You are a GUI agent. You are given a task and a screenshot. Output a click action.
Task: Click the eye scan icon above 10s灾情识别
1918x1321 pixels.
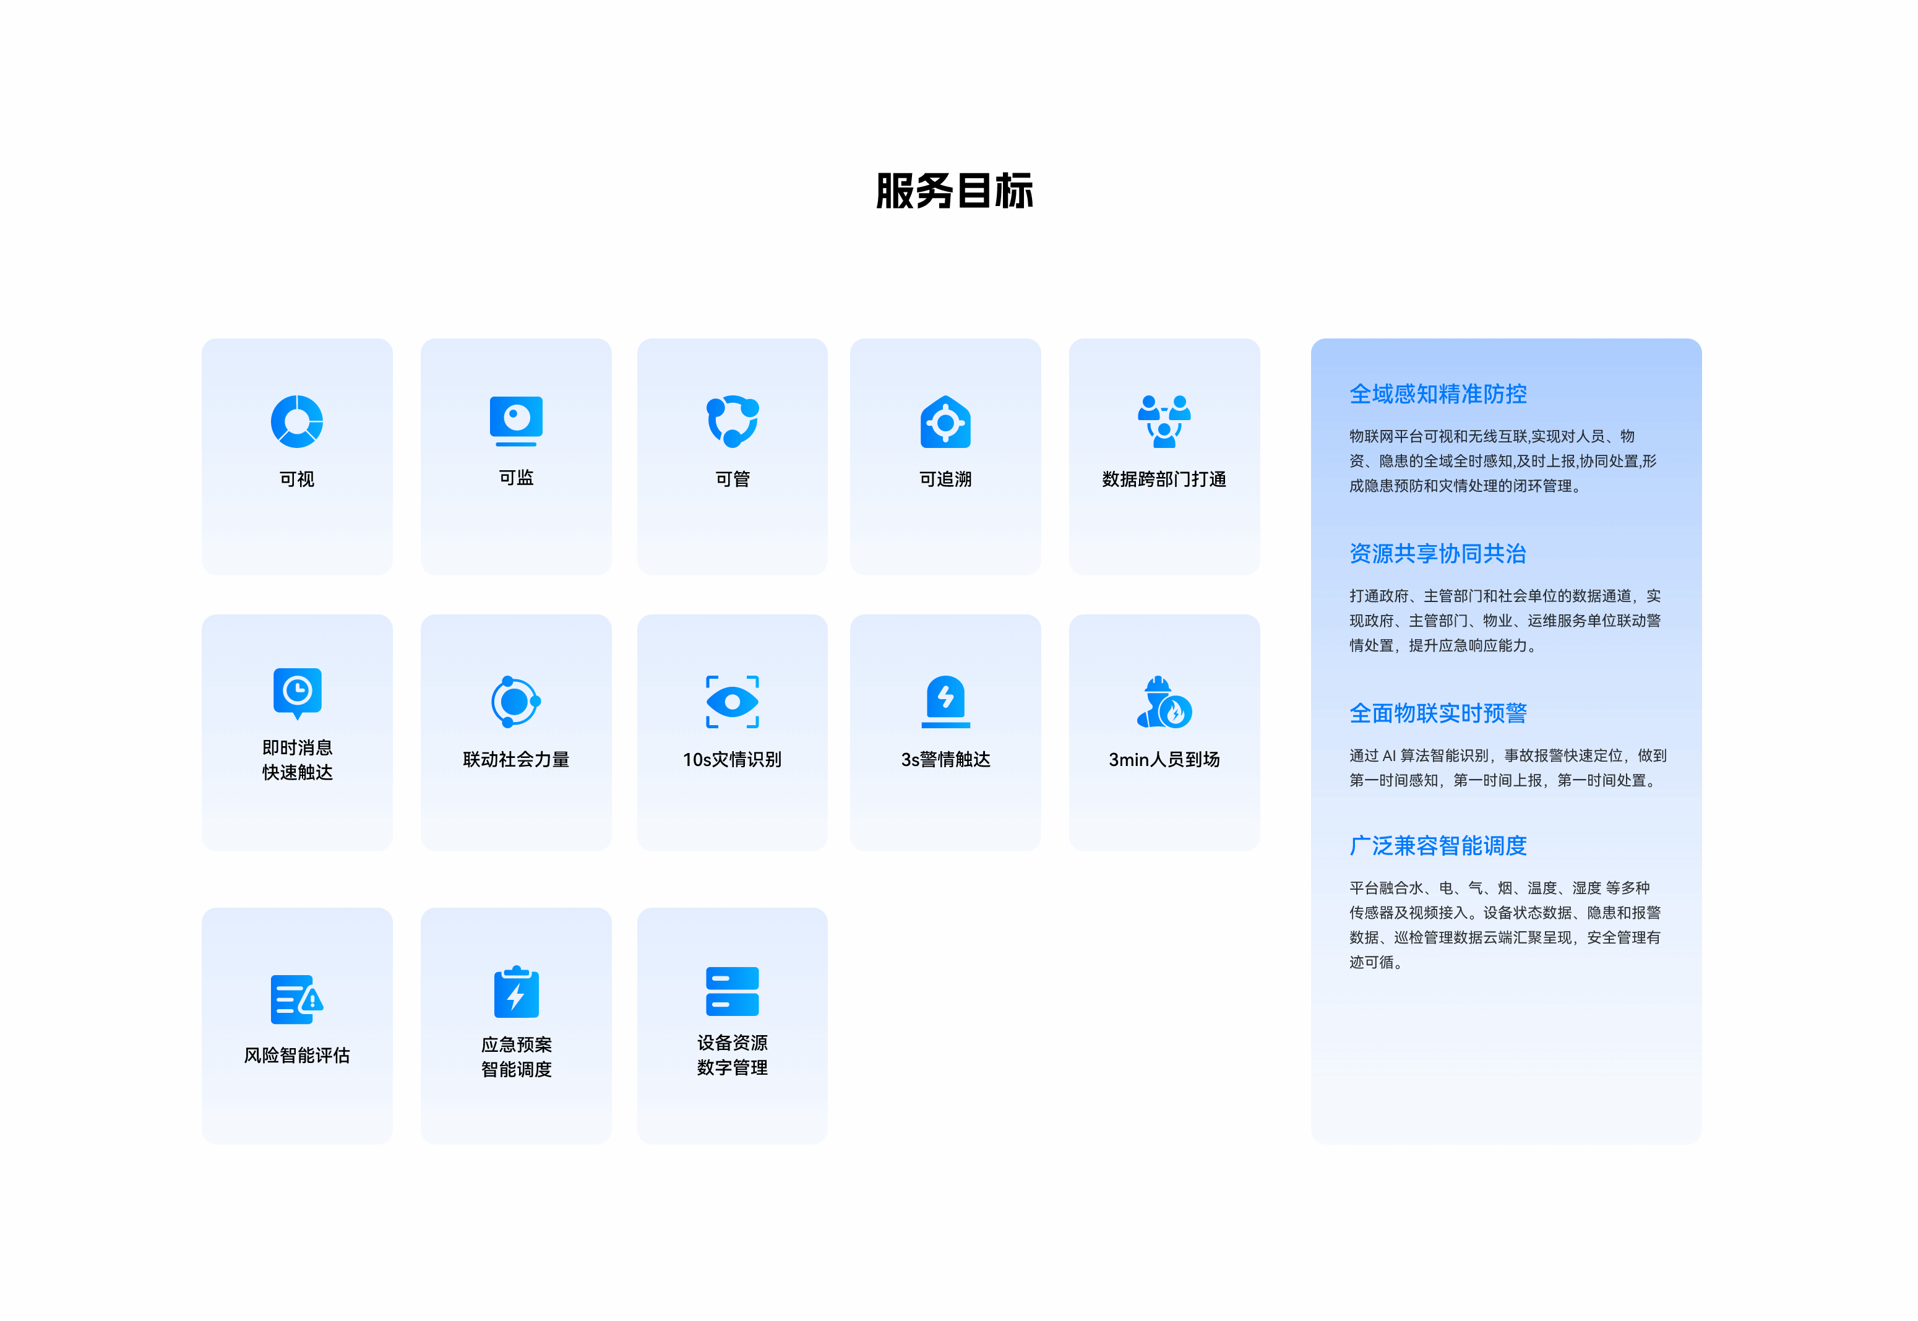[x=733, y=702]
